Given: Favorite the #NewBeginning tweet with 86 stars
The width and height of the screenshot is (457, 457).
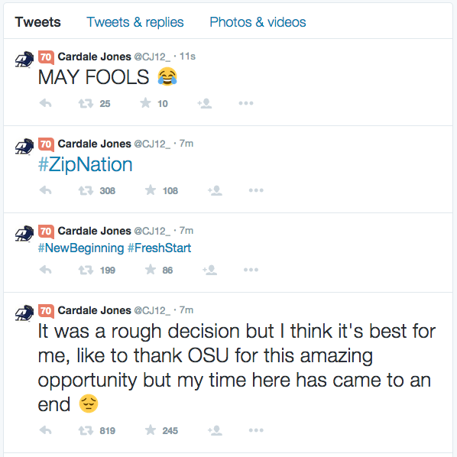Looking at the screenshot, I should [151, 270].
